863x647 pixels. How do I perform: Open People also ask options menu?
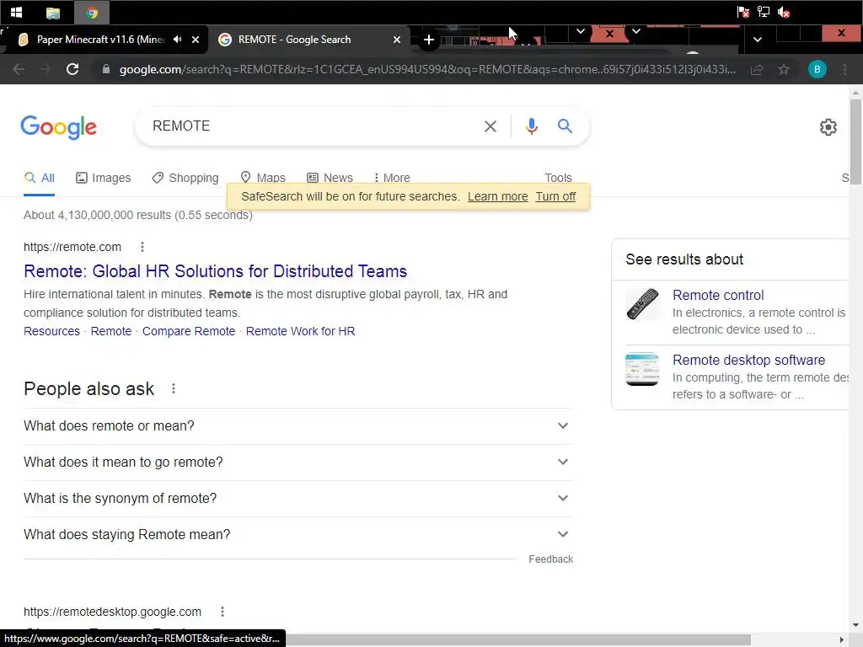[174, 388]
